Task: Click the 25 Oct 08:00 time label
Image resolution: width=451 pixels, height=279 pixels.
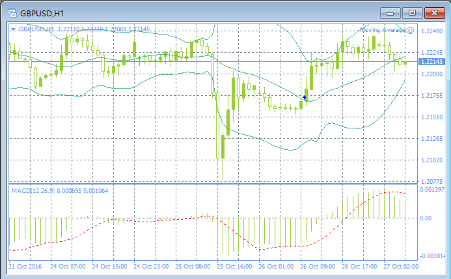Action: [x=193, y=267]
